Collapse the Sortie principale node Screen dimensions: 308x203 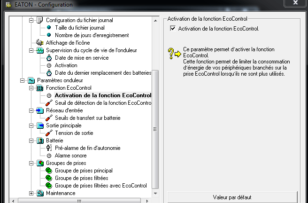tap(31, 125)
